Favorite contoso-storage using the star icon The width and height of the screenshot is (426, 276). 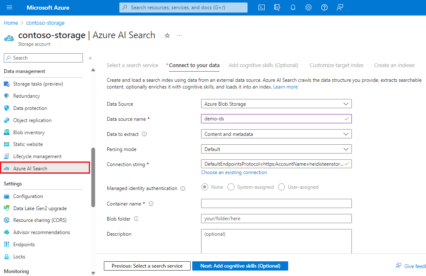167,36
